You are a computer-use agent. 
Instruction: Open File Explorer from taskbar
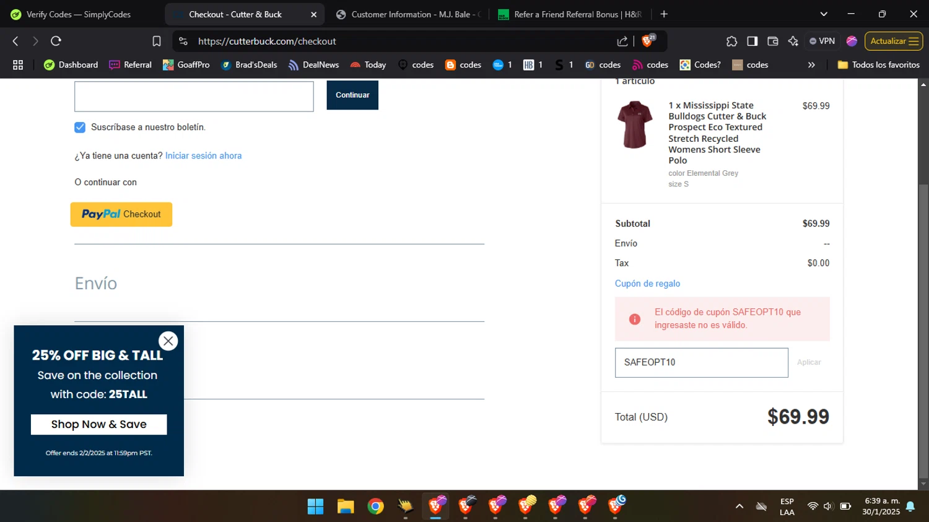pos(345,507)
